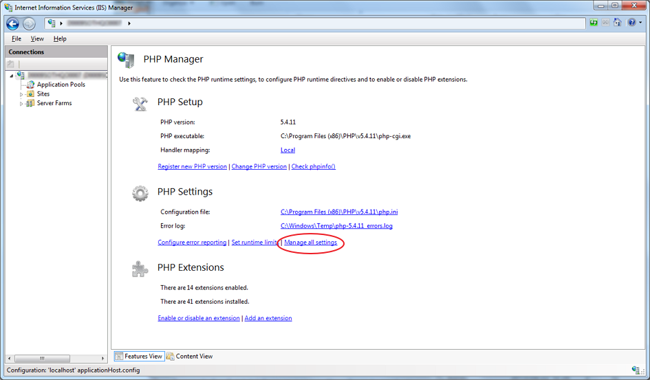Click the Stop icon in toolbar
This screenshot has width=650, height=380.
point(606,23)
